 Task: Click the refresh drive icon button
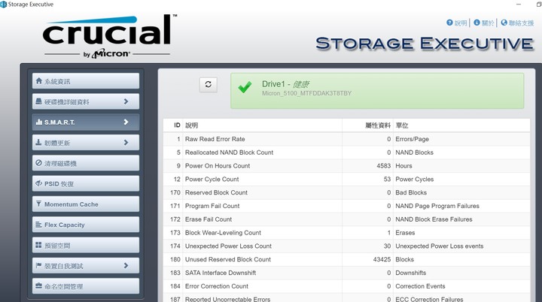point(208,85)
